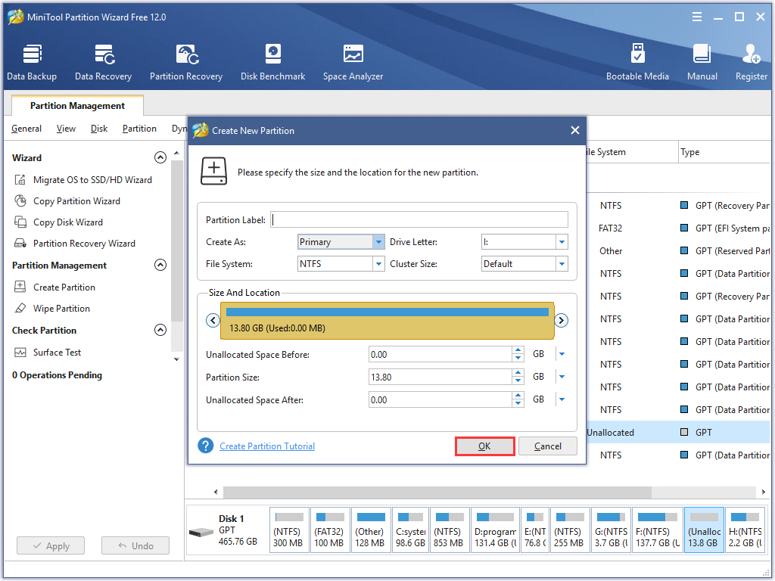Open the Manual
The height and width of the screenshot is (581, 775).
[x=702, y=62]
